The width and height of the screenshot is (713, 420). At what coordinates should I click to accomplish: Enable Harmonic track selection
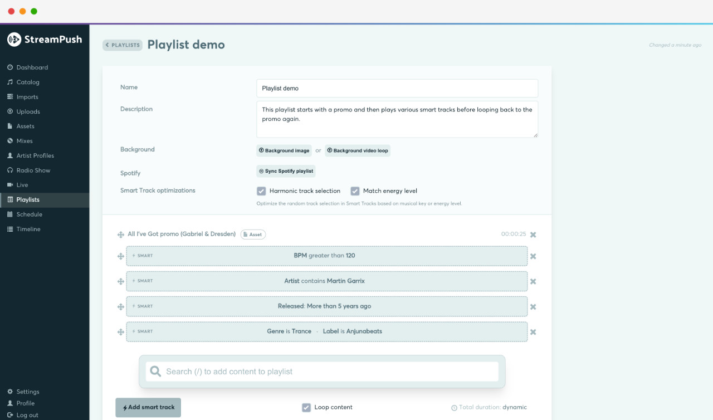[x=261, y=191]
